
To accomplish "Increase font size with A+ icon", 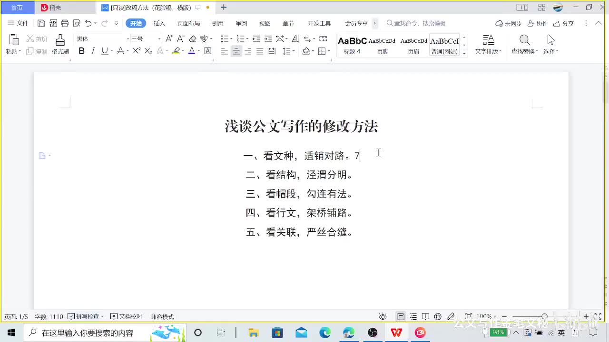I will (x=169, y=38).
